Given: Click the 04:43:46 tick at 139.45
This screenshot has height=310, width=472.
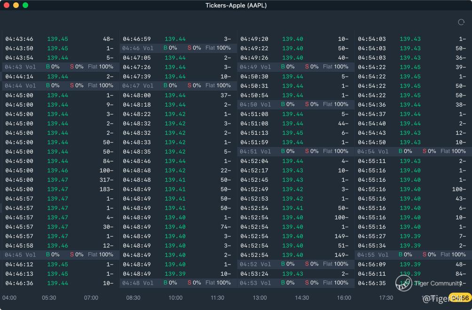Looking at the screenshot, I should [x=61, y=39].
